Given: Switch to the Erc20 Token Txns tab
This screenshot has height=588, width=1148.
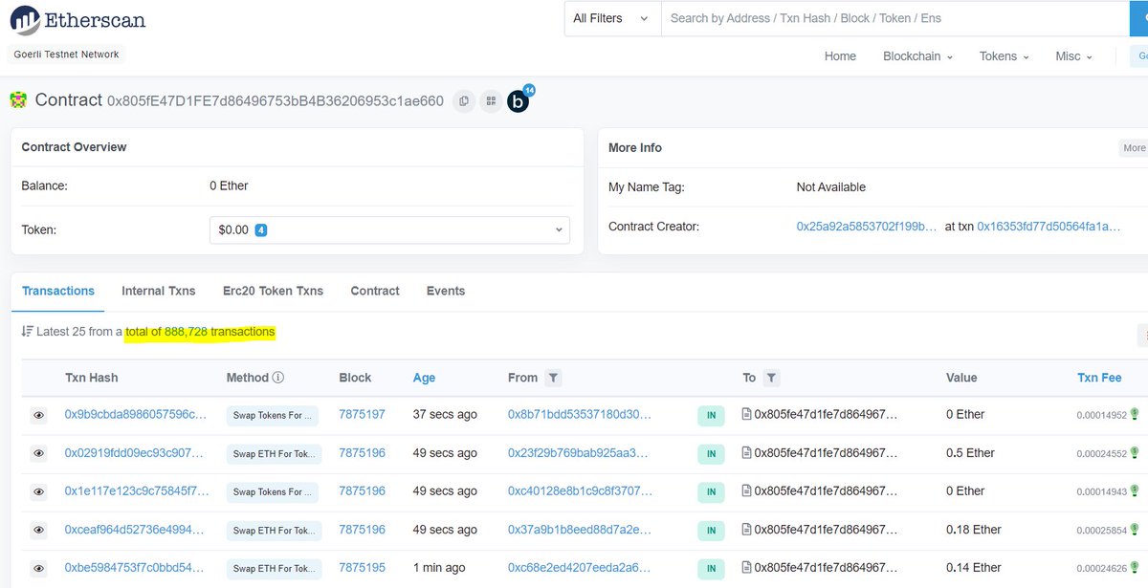Looking at the screenshot, I should 273,291.
